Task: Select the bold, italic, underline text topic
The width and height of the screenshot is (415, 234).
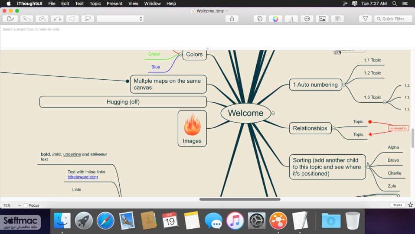Action: tap(74, 156)
